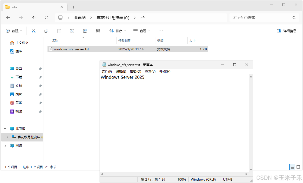303x183 pixels.
Task: Unpin 音乐 using its pin icon
Action: (x=40, y=103)
